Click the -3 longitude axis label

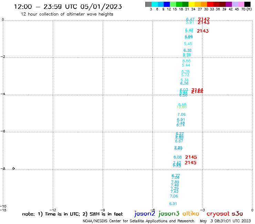[x=203, y=210]
